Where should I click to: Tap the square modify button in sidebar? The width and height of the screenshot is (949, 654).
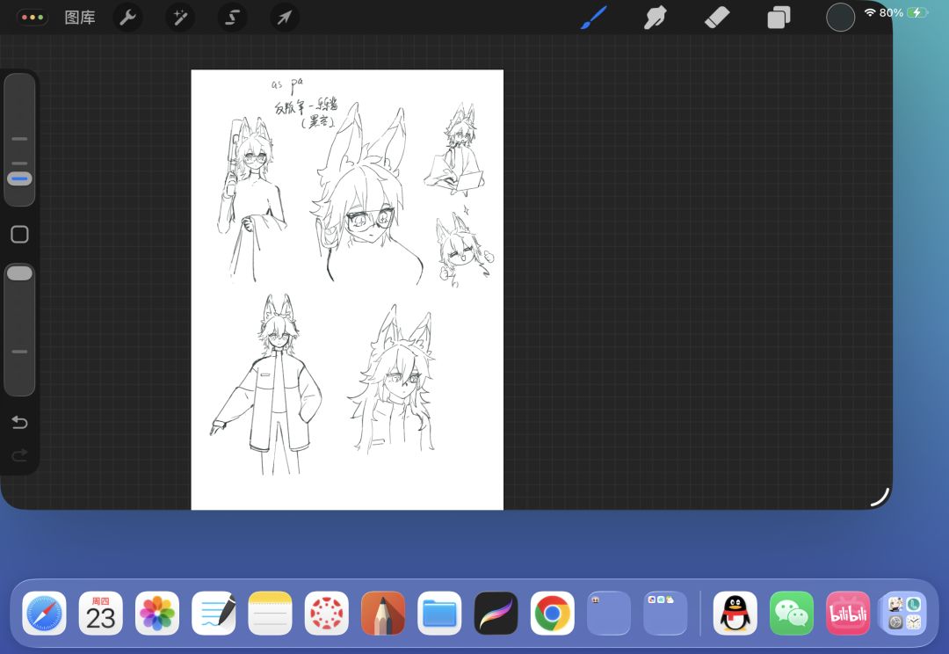(x=19, y=235)
